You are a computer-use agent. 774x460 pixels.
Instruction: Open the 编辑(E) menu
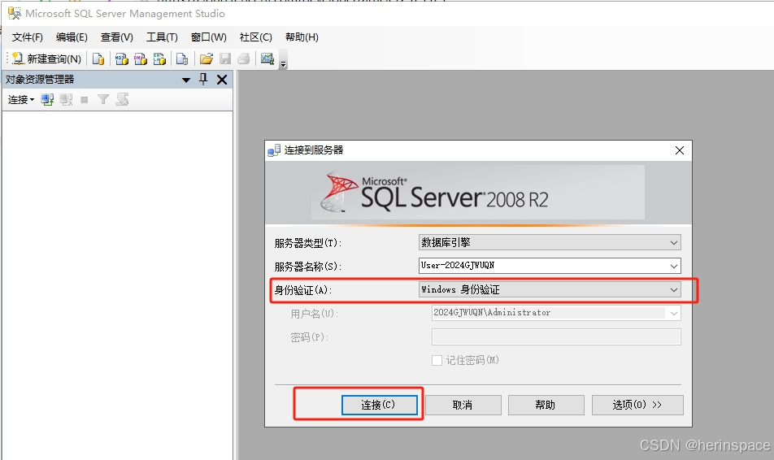click(x=72, y=37)
